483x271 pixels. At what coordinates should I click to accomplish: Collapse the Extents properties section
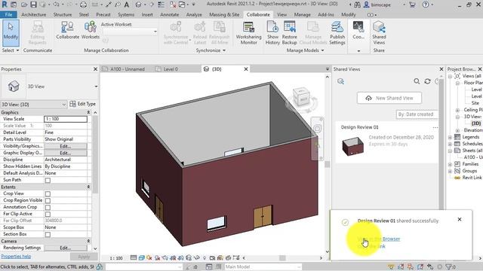click(88, 187)
